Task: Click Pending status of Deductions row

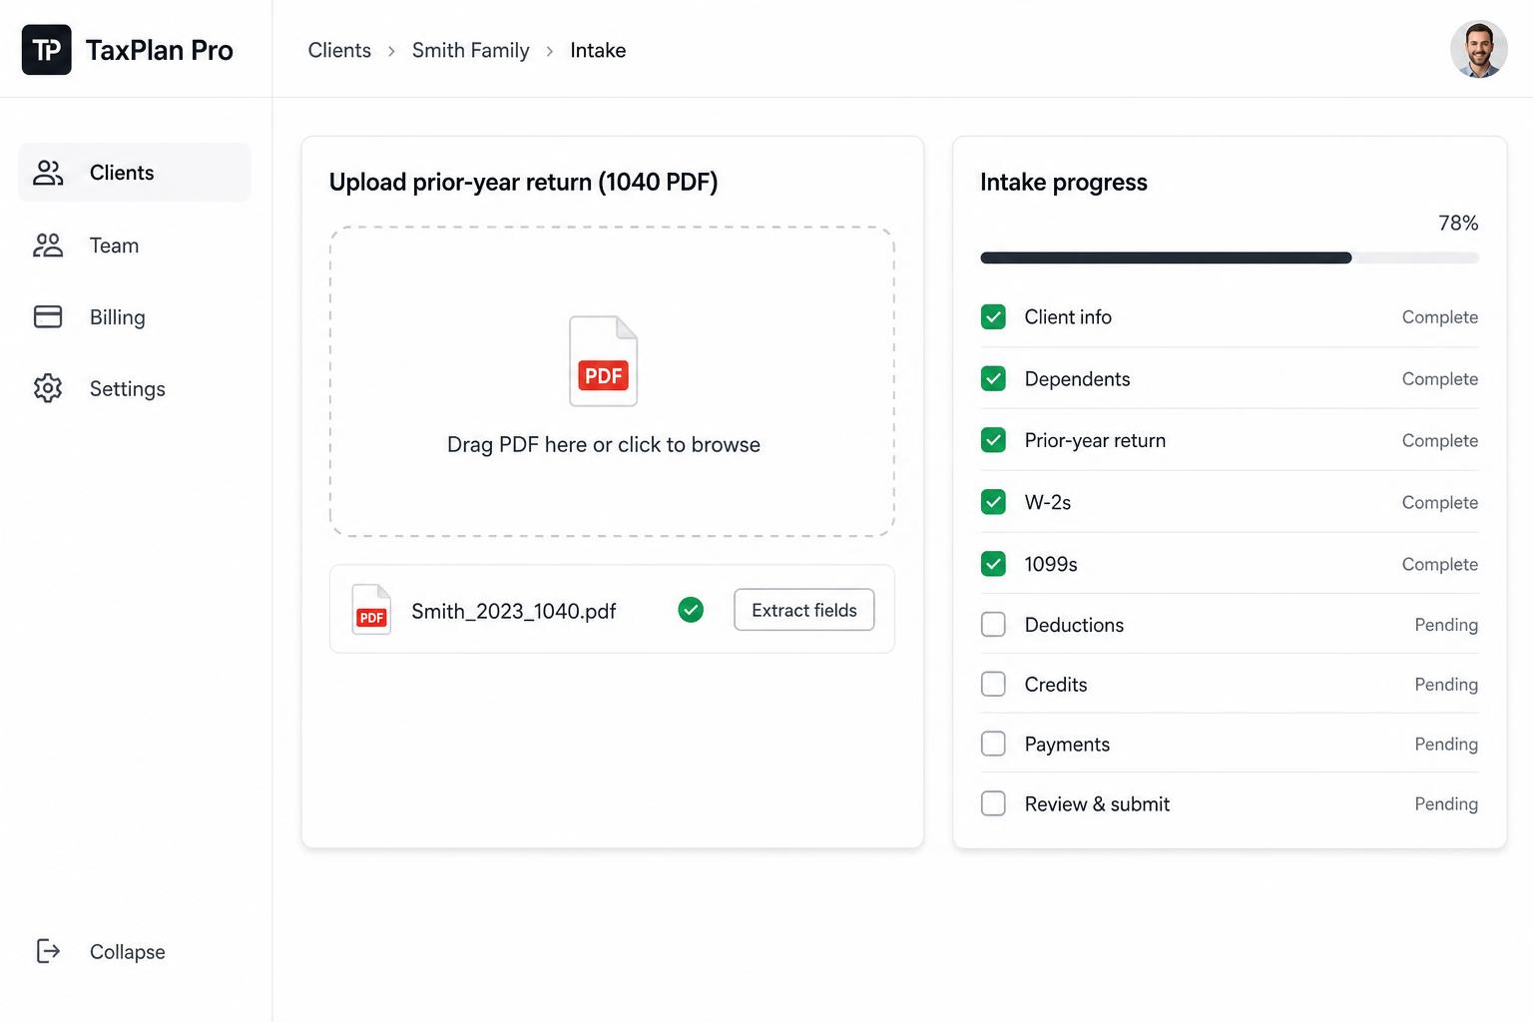Action: tap(1446, 625)
